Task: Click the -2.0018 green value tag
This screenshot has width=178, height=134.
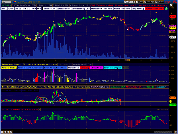Action: 173,105
